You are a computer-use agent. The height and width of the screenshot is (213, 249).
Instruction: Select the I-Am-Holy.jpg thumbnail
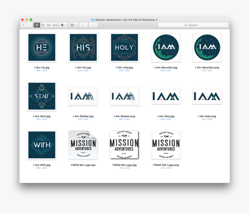pos(124,47)
